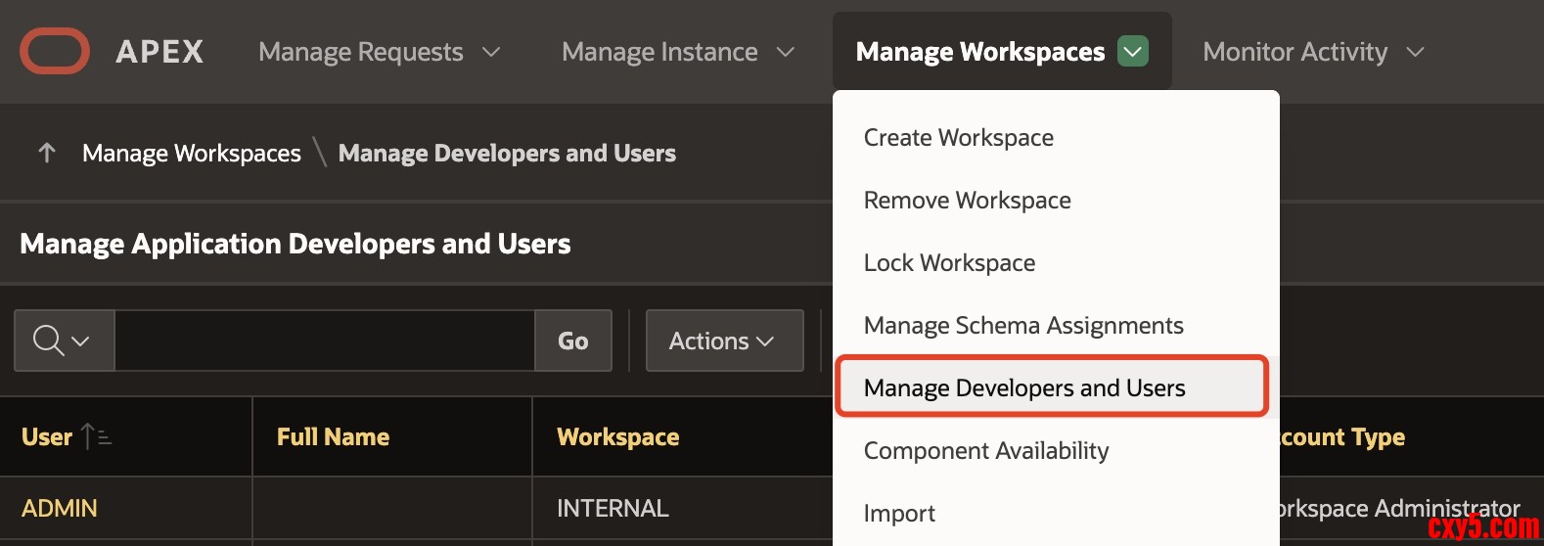This screenshot has height=546, width=1544.
Task: Select Create Workspace from the menu
Action: coord(958,138)
